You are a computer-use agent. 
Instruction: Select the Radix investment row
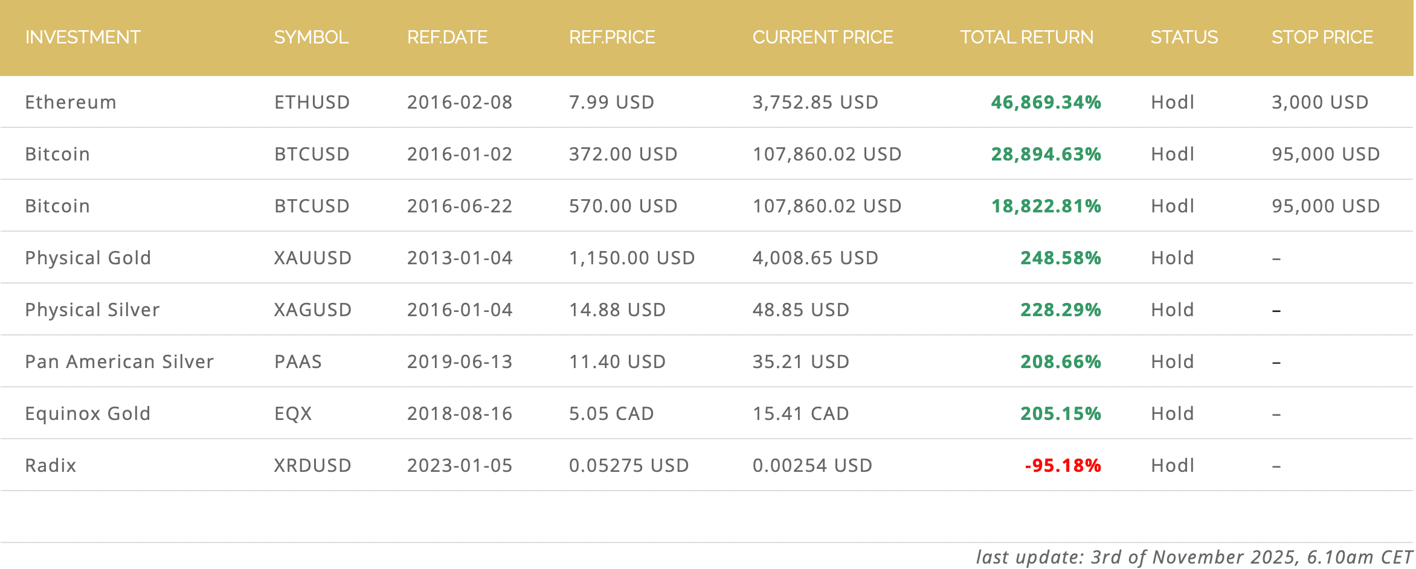51,465
